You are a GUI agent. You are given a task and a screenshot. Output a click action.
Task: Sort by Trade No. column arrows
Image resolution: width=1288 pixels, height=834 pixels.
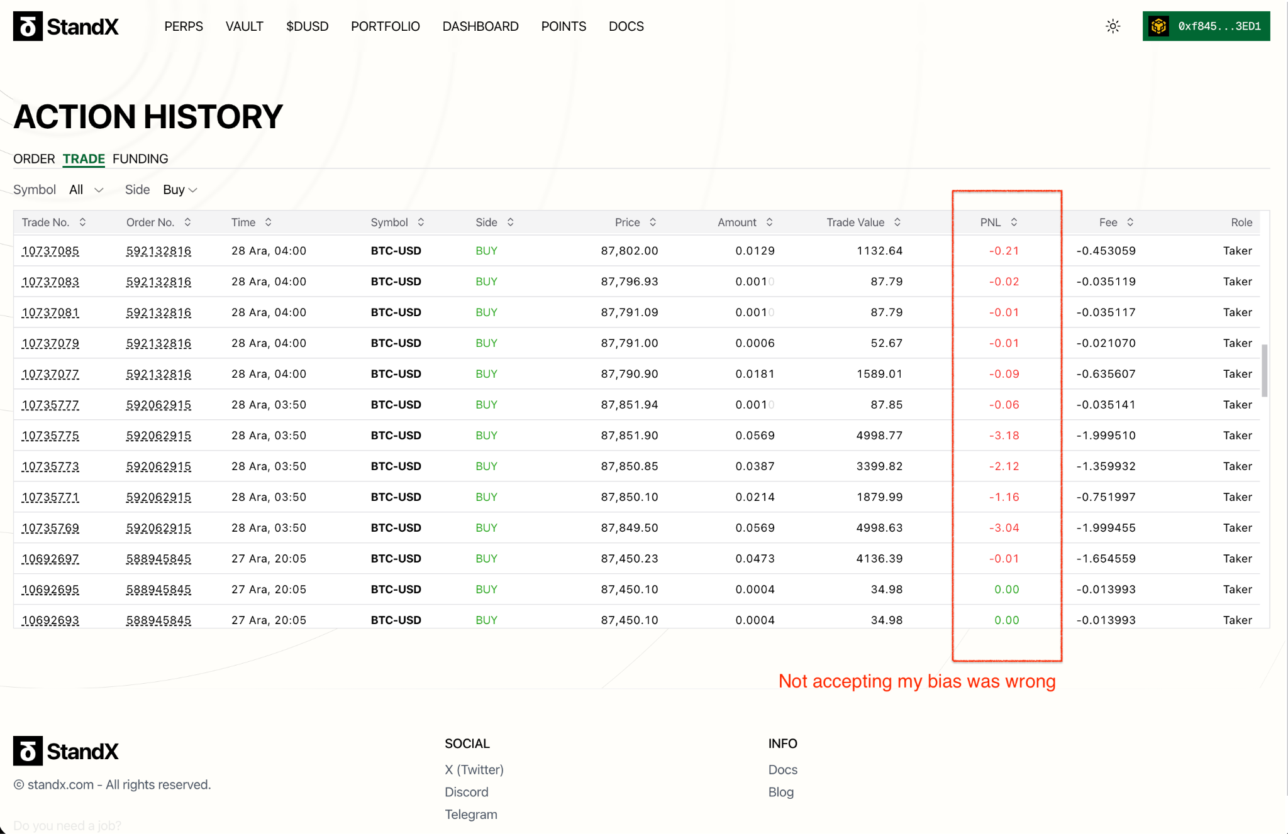click(x=82, y=222)
